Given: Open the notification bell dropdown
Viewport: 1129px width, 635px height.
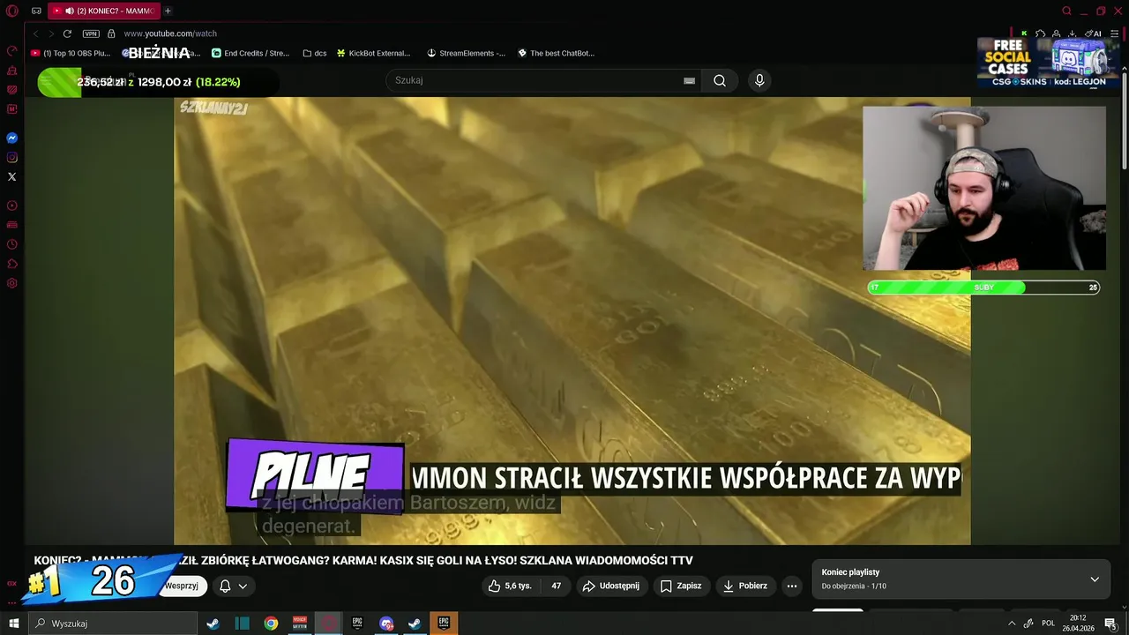Looking at the screenshot, I should click(234, 586).
